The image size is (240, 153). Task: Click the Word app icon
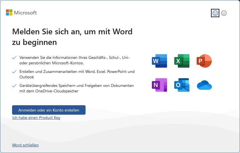pyautogui.click(x=160, y=61)
